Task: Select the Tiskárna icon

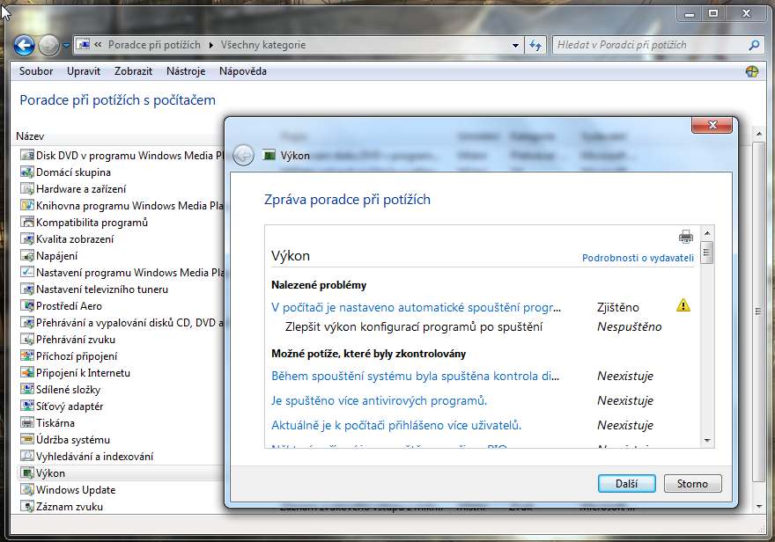Action: pyautogui.click(x=27, y=423)
